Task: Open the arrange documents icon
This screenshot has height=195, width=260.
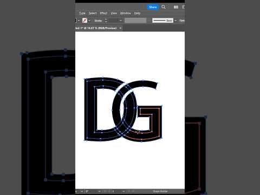Action: [x=176, y=7]
